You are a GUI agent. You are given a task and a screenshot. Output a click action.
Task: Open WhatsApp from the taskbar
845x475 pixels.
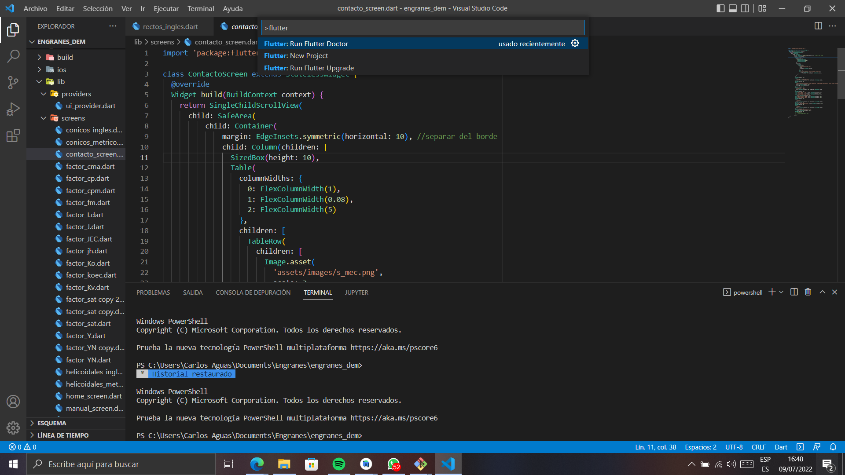tap(393, 464)
